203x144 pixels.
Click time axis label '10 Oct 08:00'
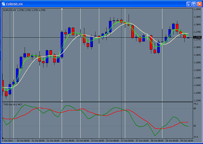click(x=23, y=141)
